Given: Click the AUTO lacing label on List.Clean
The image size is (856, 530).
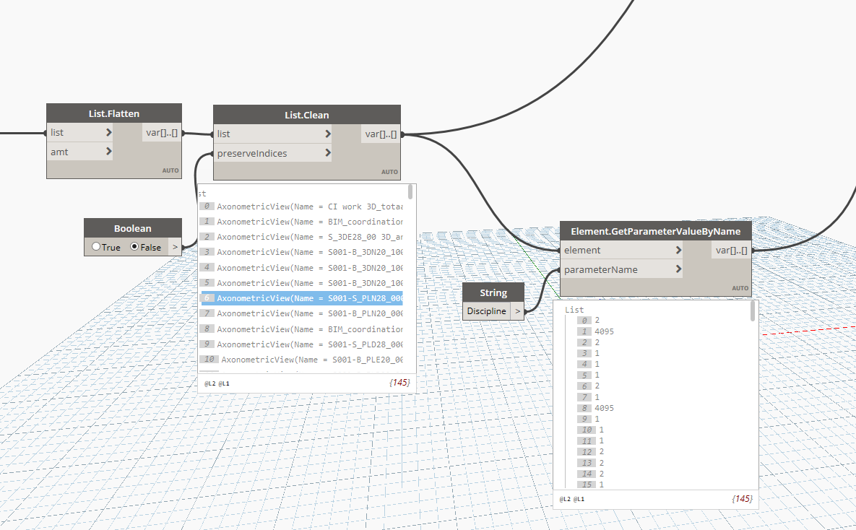Looking at the screenshot, I should click(x=389, y=172).
